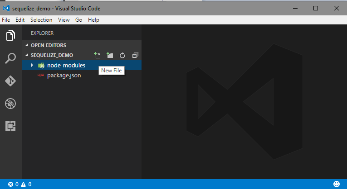Select the node_modules tree row

pyautogui.click(x=82, y=65)
